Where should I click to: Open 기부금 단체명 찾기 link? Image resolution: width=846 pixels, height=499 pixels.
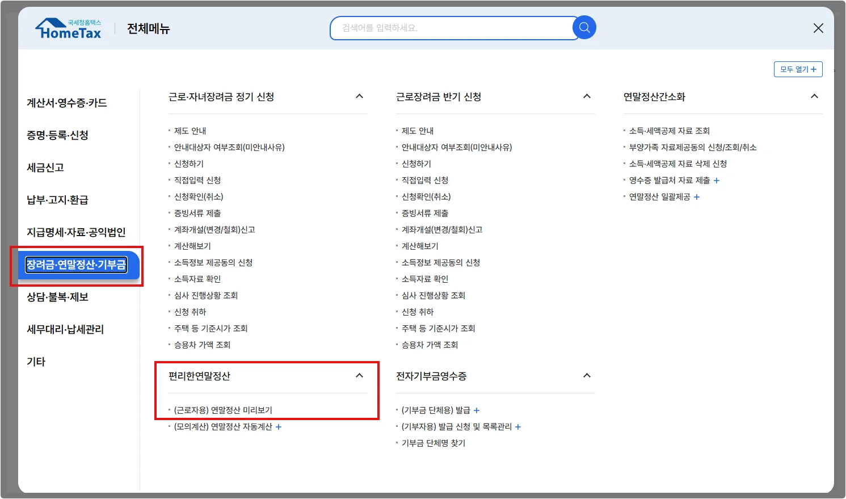[x=433, y=443]
